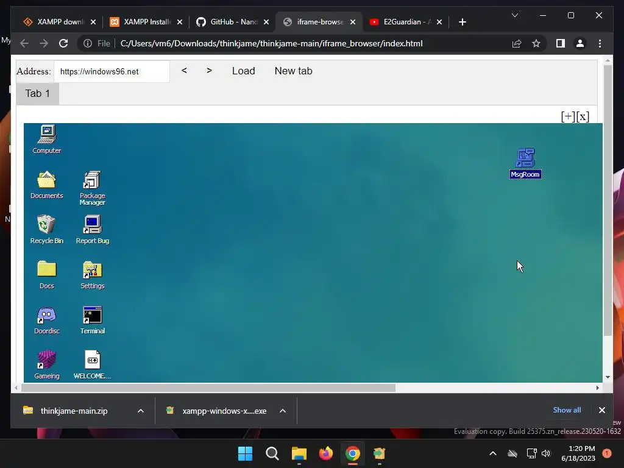This screenshot has height=468, width=624.
Task: Open the Documents folder icon
Action: click(x=47, y=185)
